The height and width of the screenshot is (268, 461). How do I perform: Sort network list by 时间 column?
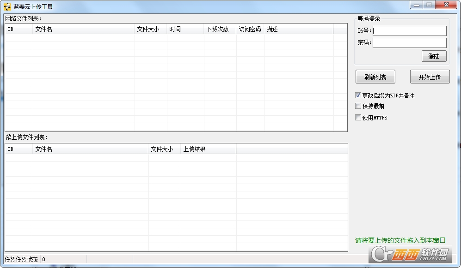click(x=185, y=29)
